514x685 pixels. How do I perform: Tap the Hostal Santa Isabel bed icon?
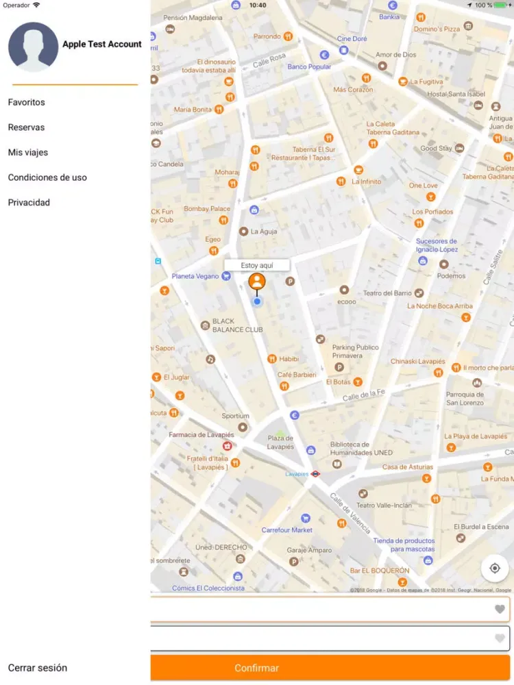click(x=478, y=105)
